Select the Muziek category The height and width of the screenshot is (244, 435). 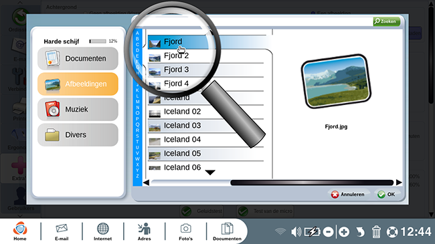coord(78,109)
